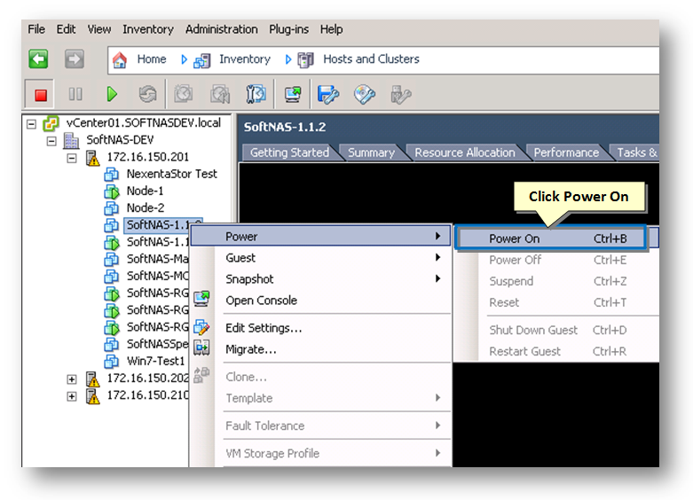Click the green Back navigation arrow

tap(38, 59)
